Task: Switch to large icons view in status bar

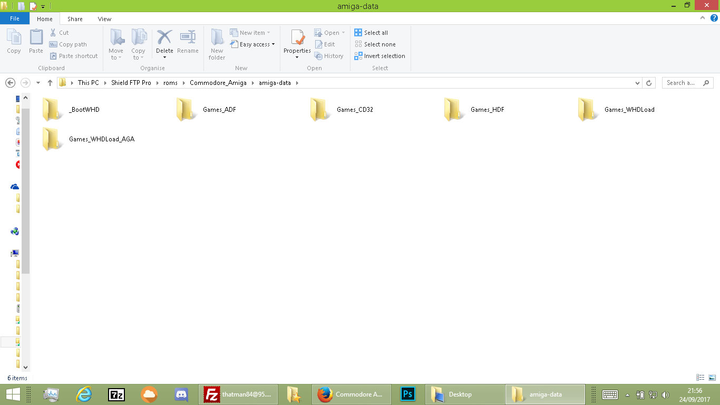Action: 713,378
